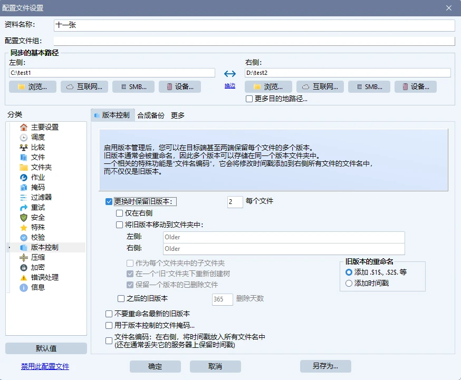This screenshot has width=461, height=380.
Task: Click left side SMB... button
Action: coord(133,86)
